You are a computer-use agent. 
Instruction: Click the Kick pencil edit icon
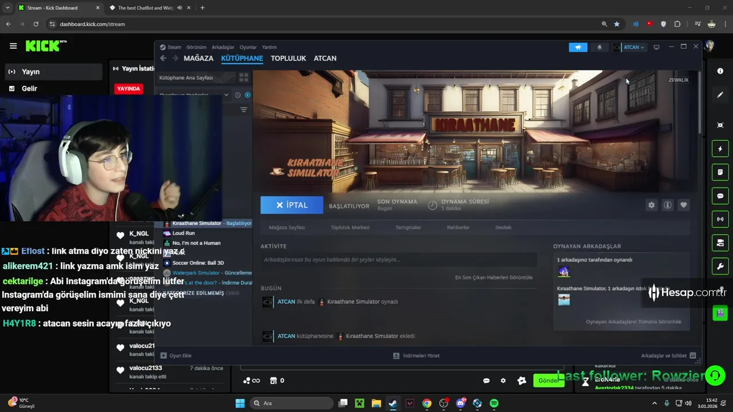720,95
